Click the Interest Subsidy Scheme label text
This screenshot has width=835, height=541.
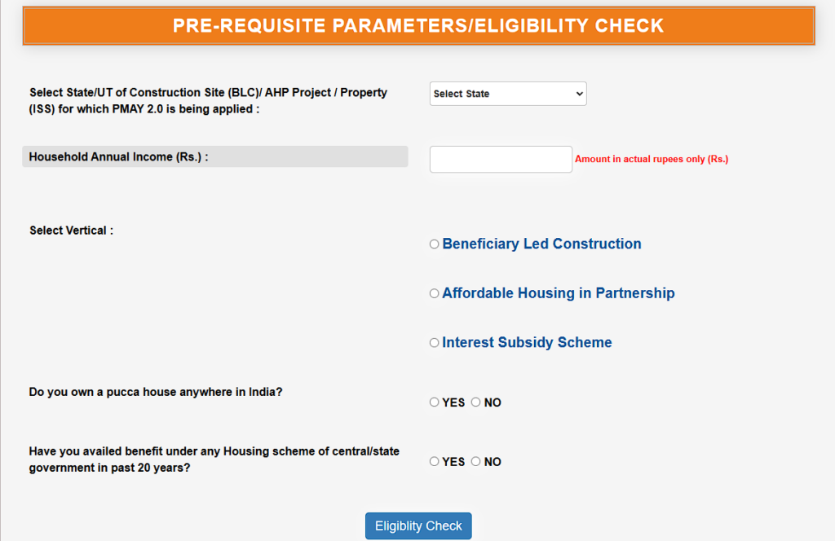(x=527, y=342)
